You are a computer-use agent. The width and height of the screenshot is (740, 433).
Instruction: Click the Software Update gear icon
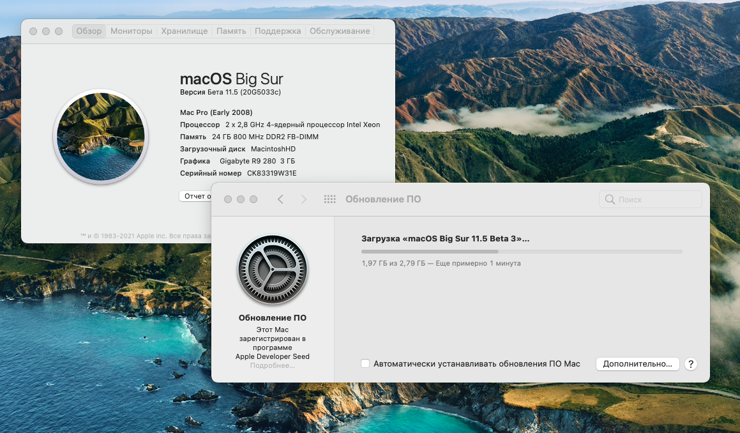pos(273,270)
